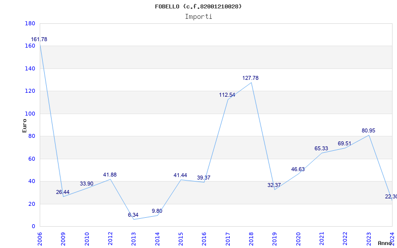Click the 2006 year tick label
Screen dimensions: 397x248
pos(40,239)
